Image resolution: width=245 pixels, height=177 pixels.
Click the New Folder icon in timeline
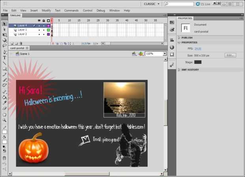(17, 43)
